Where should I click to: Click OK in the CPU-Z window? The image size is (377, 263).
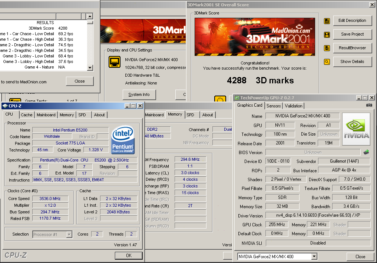(x=129, y=256)
